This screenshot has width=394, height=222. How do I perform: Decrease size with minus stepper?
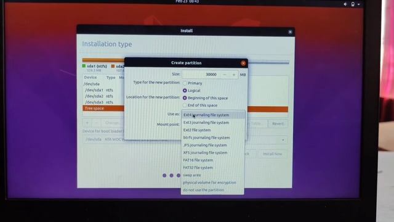[x=225, y=75]
